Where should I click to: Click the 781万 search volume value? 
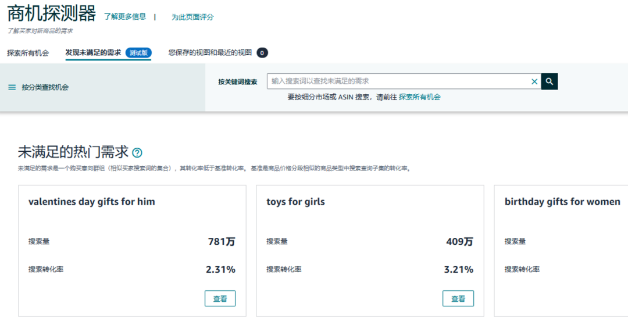click(222, 242)
